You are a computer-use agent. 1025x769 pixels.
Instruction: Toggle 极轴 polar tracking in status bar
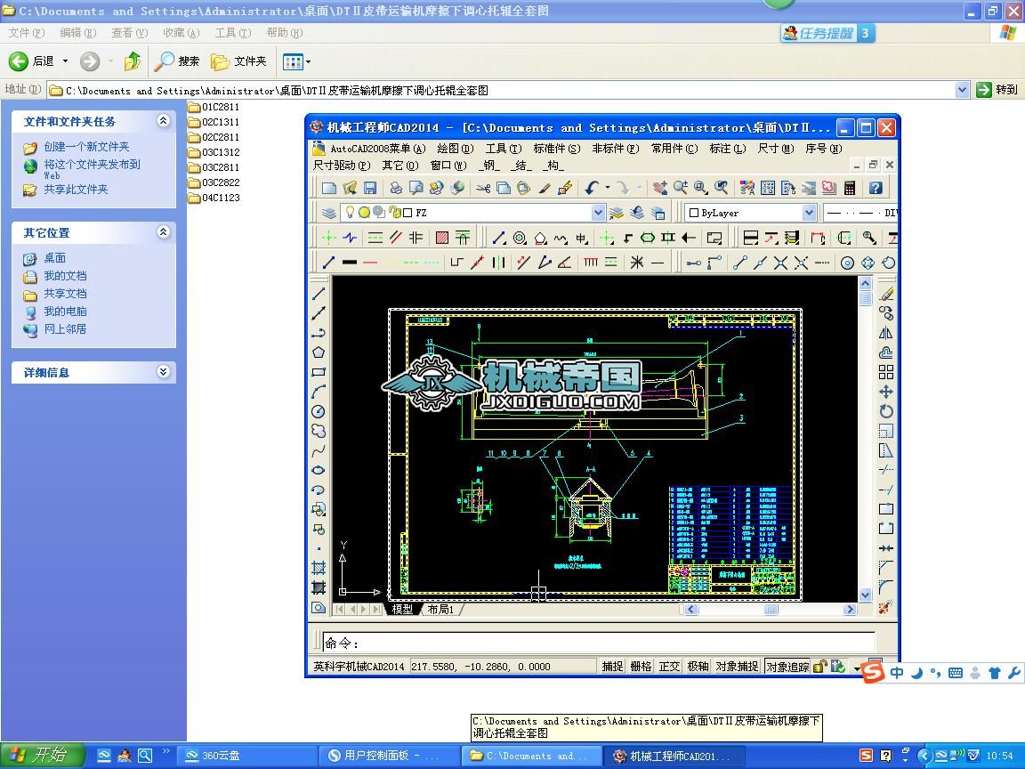pos(698,667)
